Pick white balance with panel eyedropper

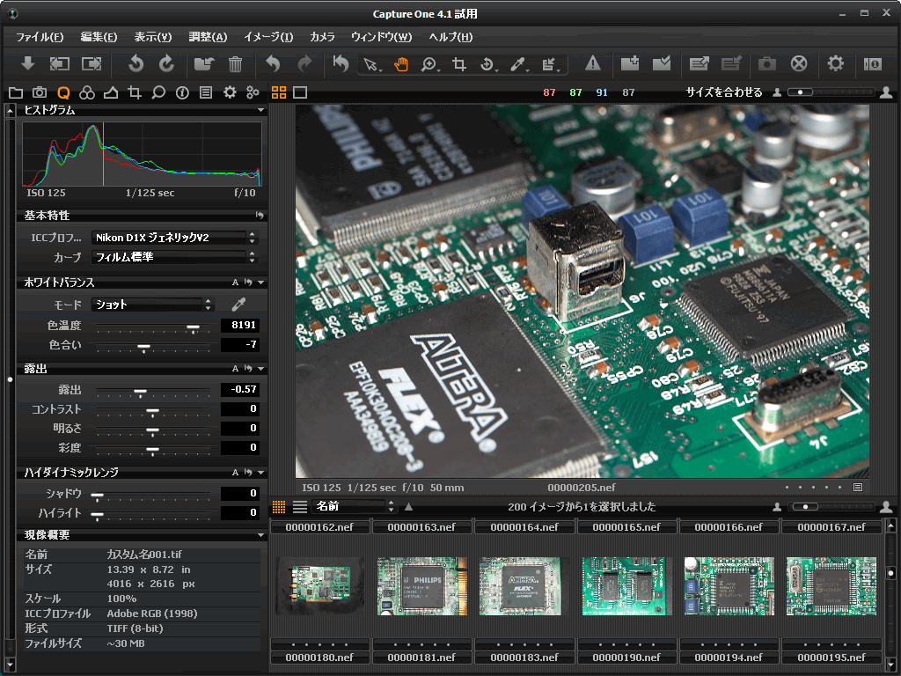pos(238,304)
